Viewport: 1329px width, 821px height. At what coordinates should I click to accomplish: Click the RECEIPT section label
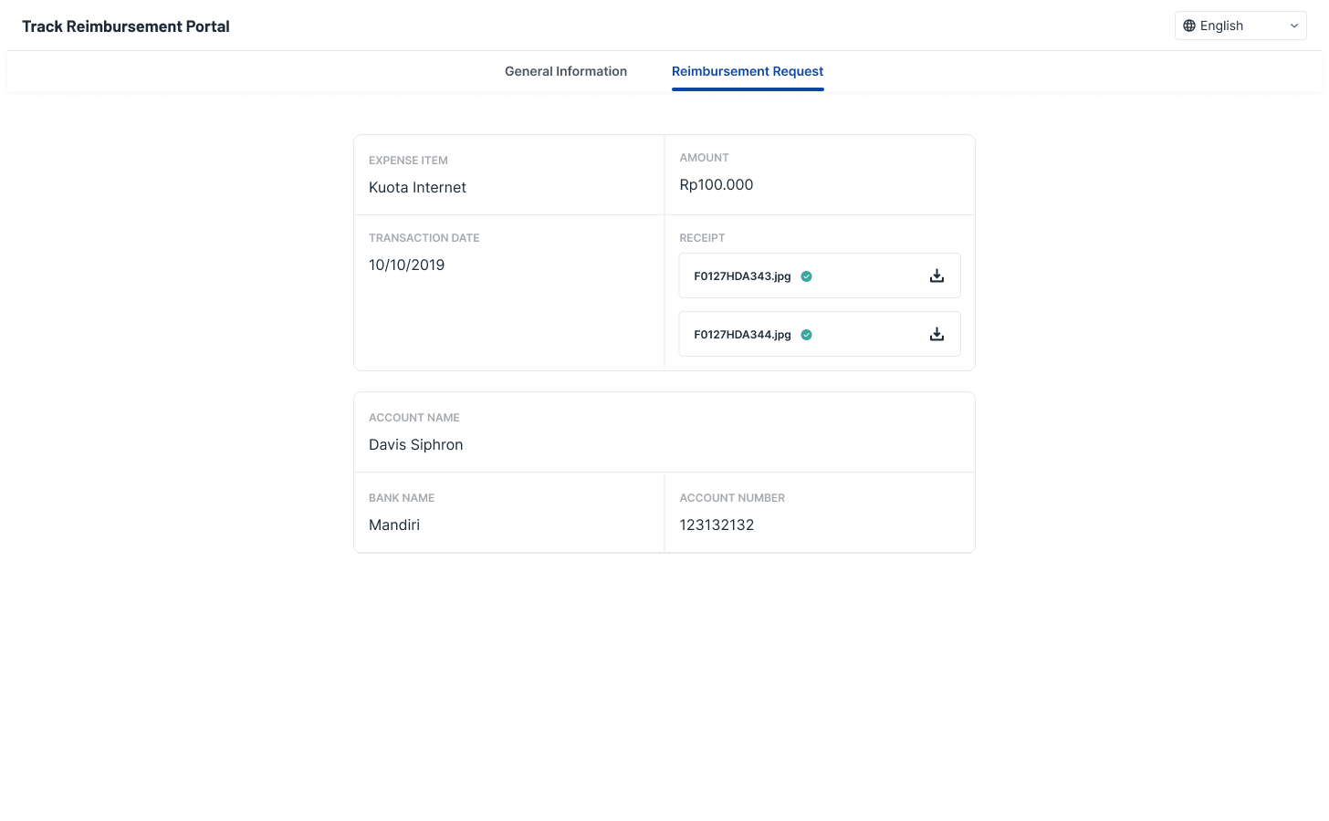click(x=702, y=237)
